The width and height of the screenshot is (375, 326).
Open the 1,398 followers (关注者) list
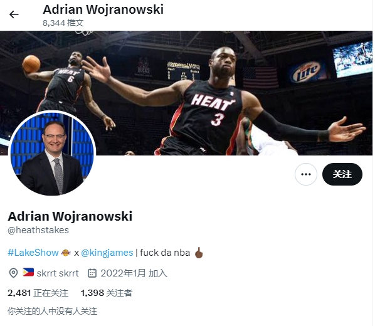(x=107, y=293)
